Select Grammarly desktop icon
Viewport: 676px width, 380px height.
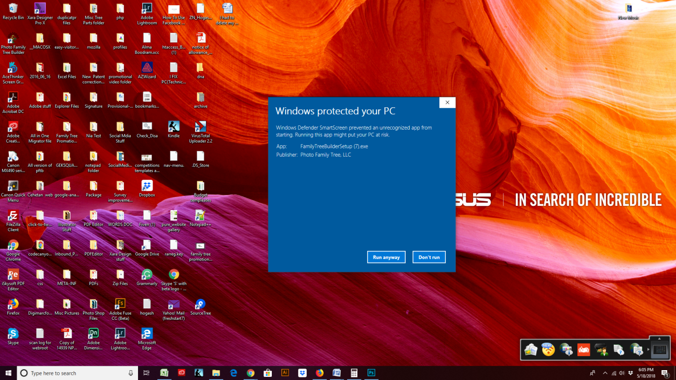[x=147, y=277]
